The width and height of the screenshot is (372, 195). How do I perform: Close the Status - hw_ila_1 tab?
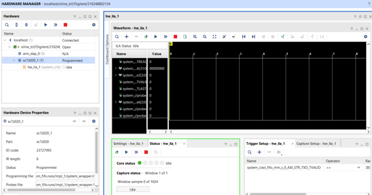tap(184, 144)
